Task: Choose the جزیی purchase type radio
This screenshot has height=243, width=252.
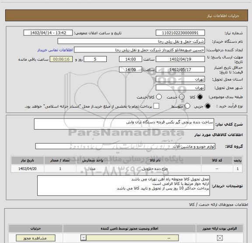Action: point(208,106)
